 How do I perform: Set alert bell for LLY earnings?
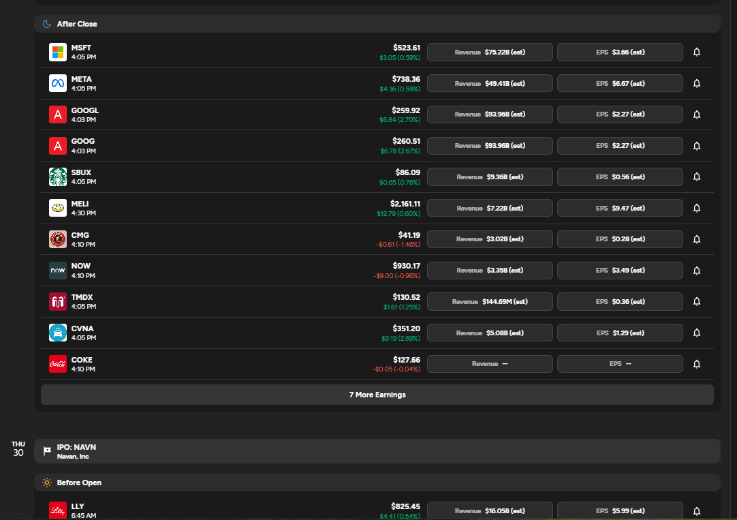(x=697, y=510)
